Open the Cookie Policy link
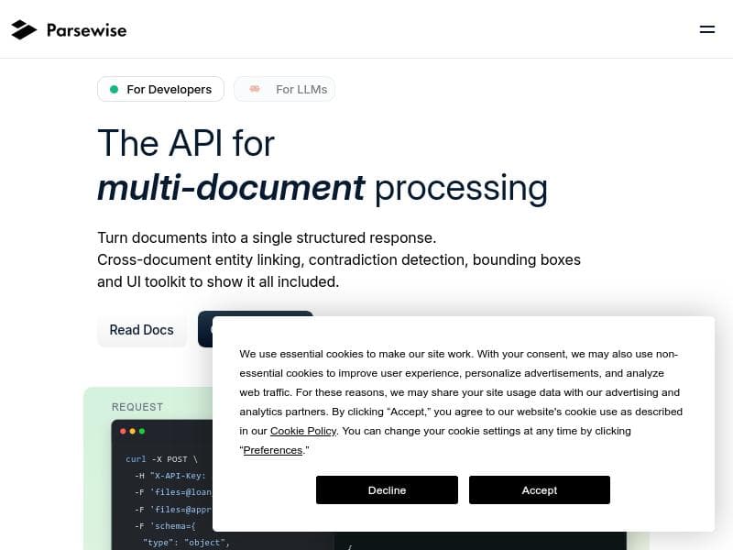The height and width of the screenshot is (550, 733). (303, 431)
